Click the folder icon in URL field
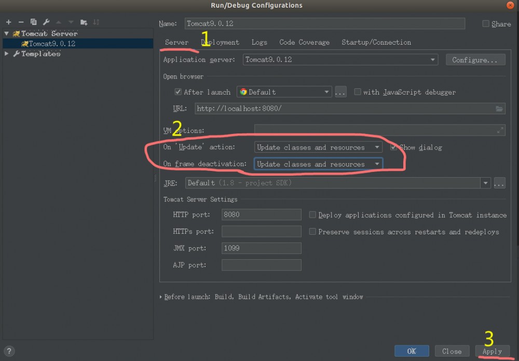This screenshot has height=361, width=519. (x=499, y=109)
